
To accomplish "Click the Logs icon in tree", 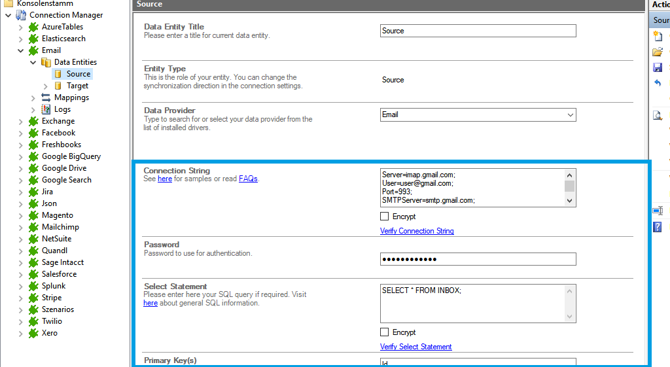I will (x=46, y=109).
